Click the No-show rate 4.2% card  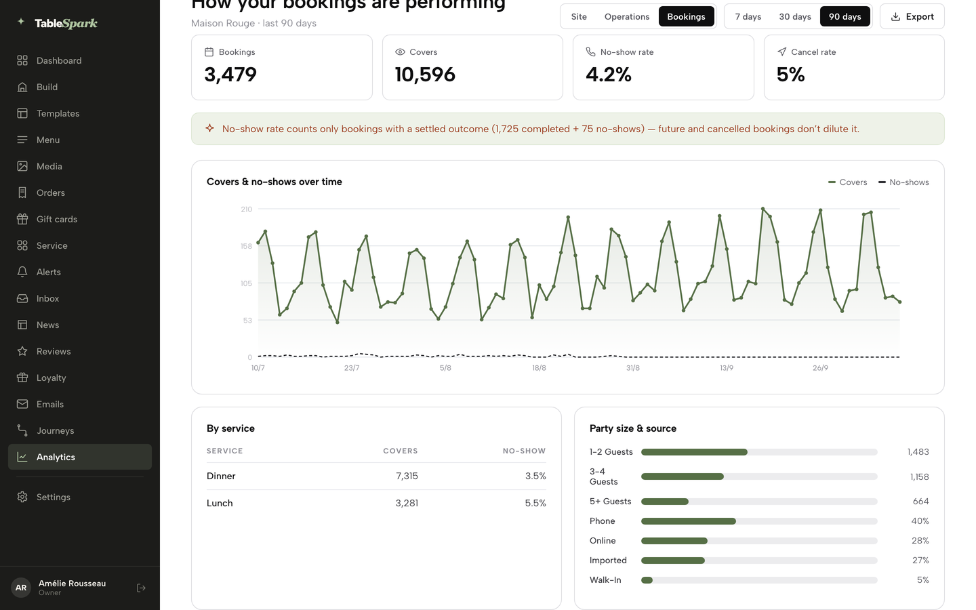click(664, 68)
